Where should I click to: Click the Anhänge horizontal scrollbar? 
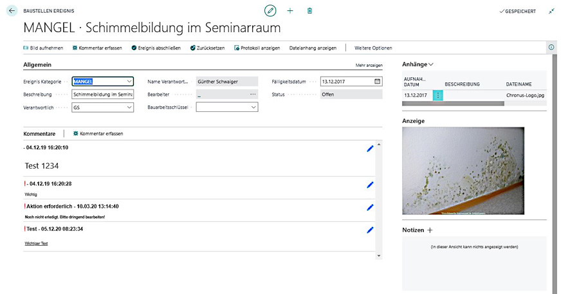pos(453,104)
